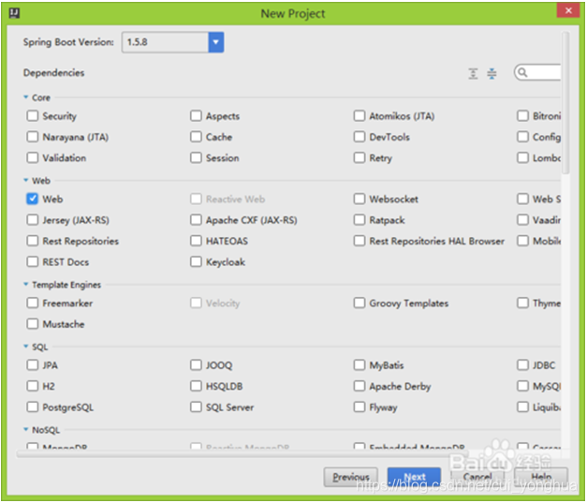Enable REST Docs dependency
This screenshot has width=587, height=503.
(33, 261)
